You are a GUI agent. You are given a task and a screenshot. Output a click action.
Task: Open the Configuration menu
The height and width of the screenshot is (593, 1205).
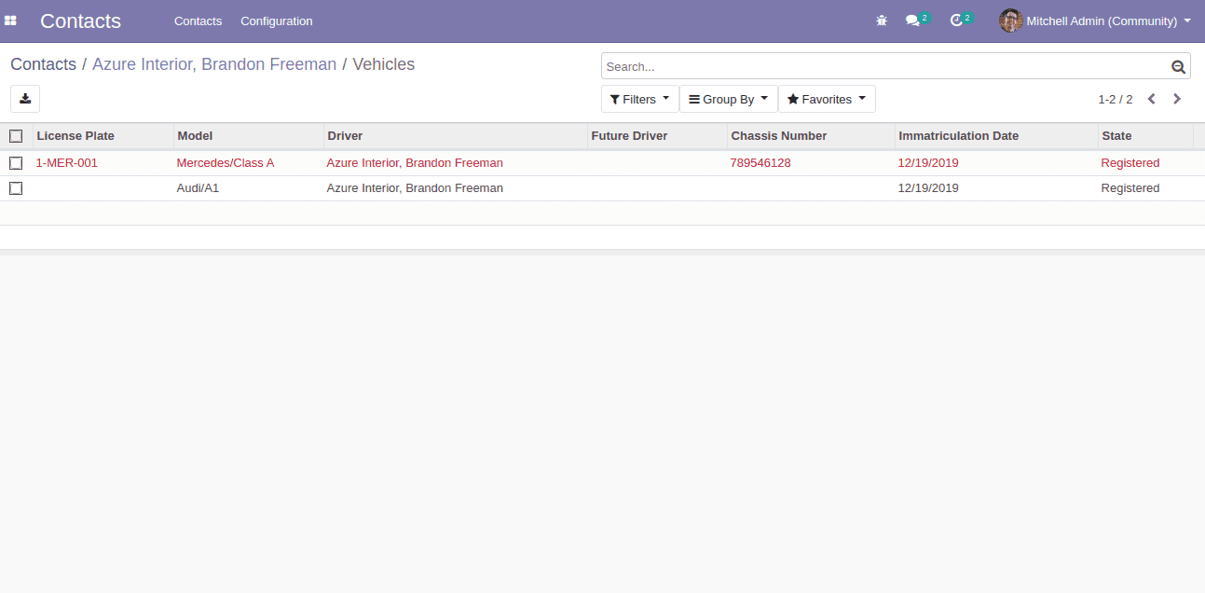pos(277,21)
